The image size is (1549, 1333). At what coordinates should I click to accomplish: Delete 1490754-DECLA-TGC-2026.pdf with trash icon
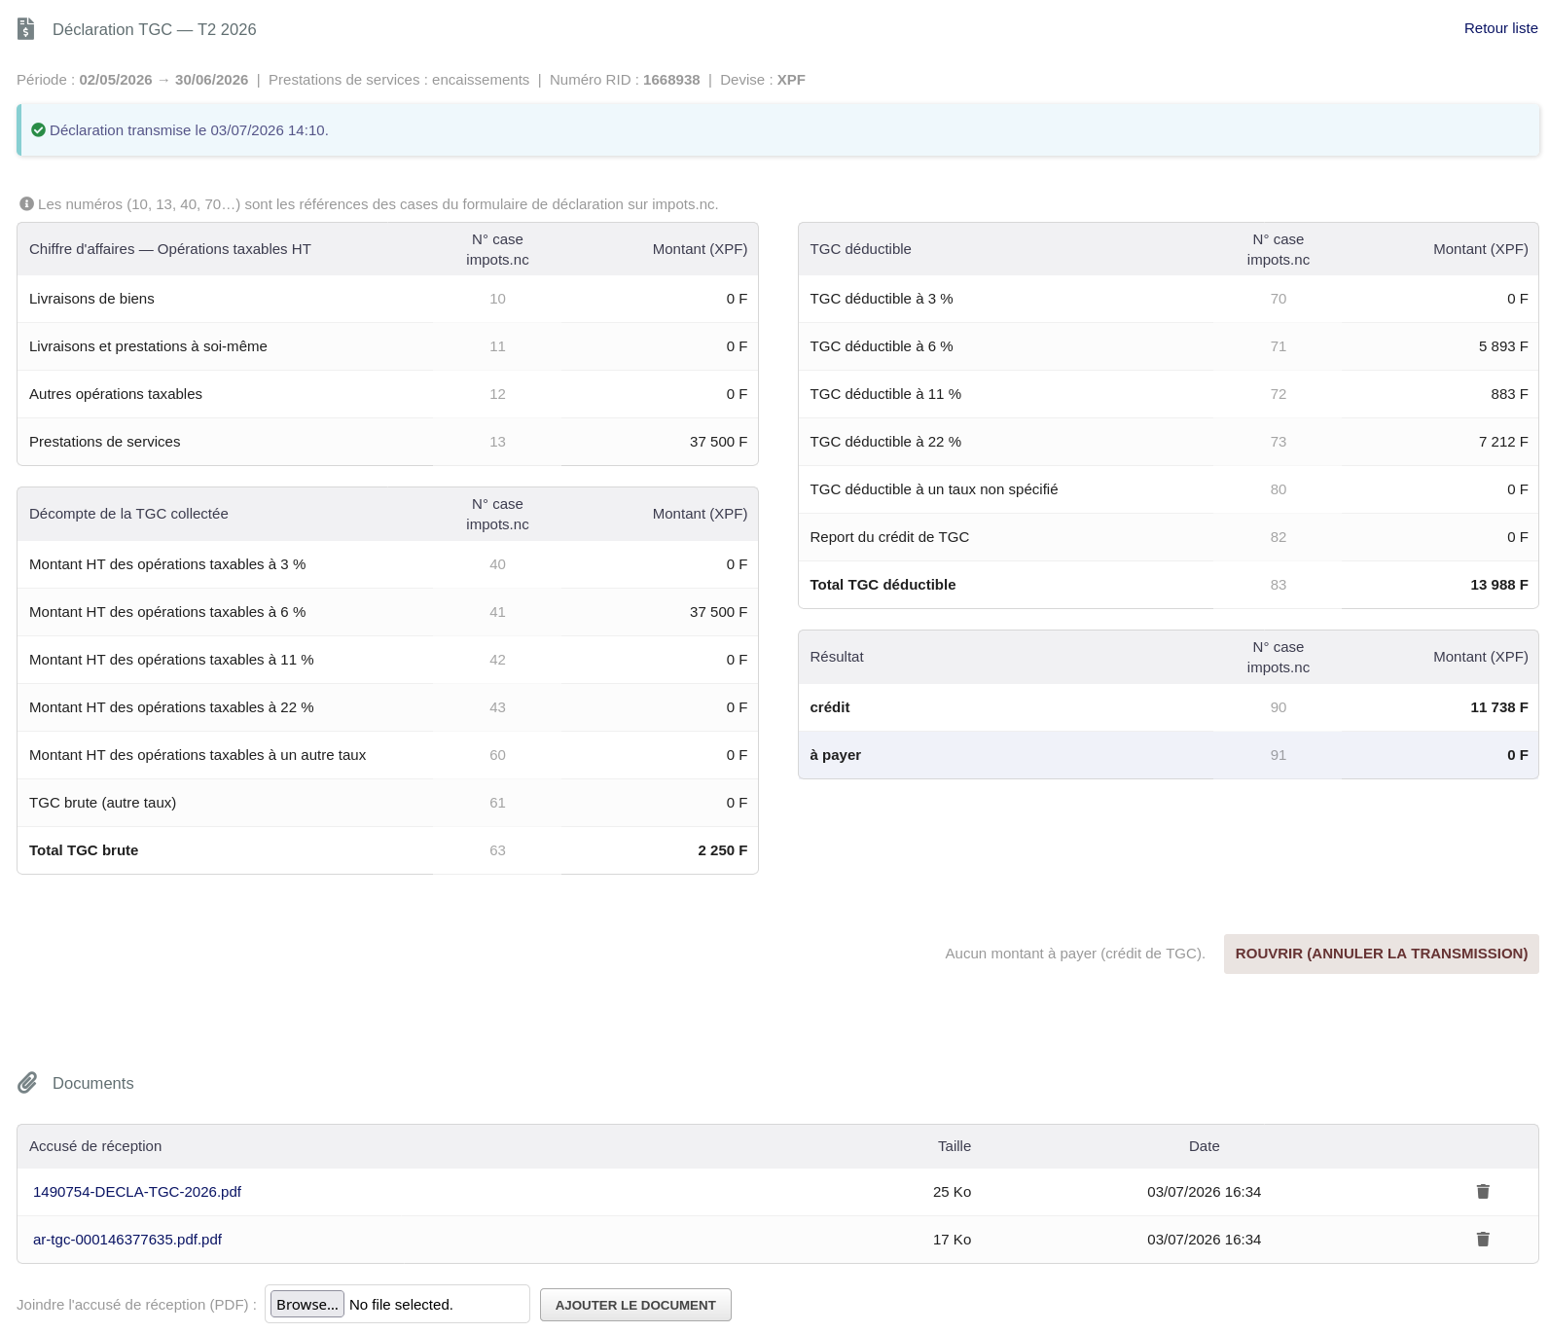pyautogui.click(x=1483, y=1191)
